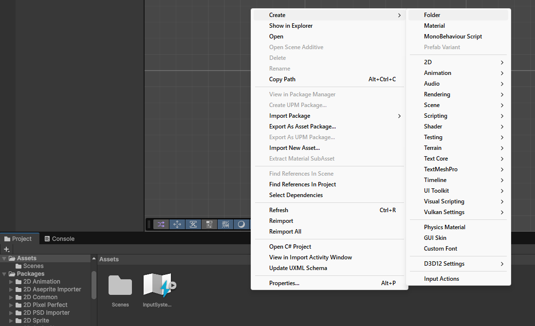Screen dimensions: 535x326
Task: Click the tree scroll-up arrow
Action: tap(94, 258)
